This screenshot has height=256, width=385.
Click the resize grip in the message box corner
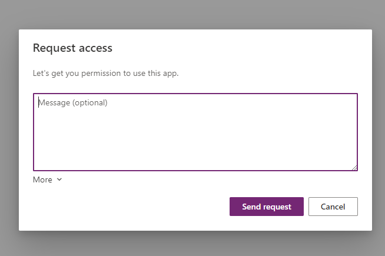pyautogui.click(x=354, y=168)
